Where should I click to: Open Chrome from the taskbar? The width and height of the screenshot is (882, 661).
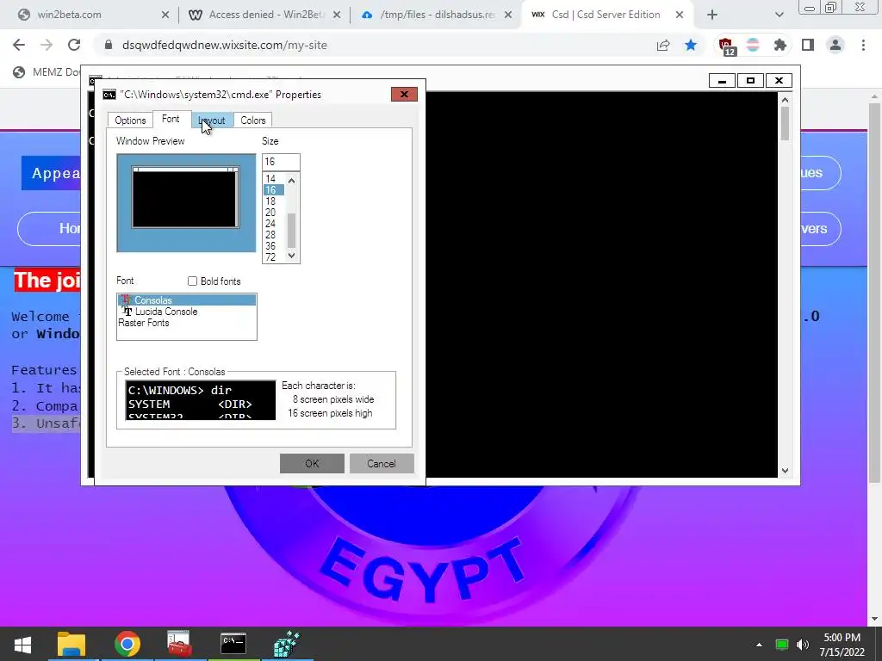click(127, 644)
